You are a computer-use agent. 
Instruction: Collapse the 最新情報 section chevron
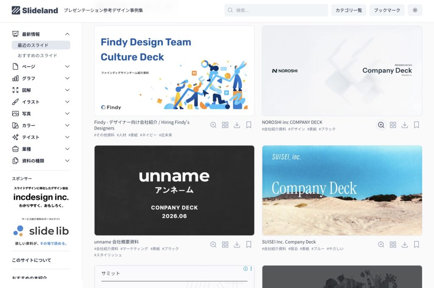click(x=67, y=34)
